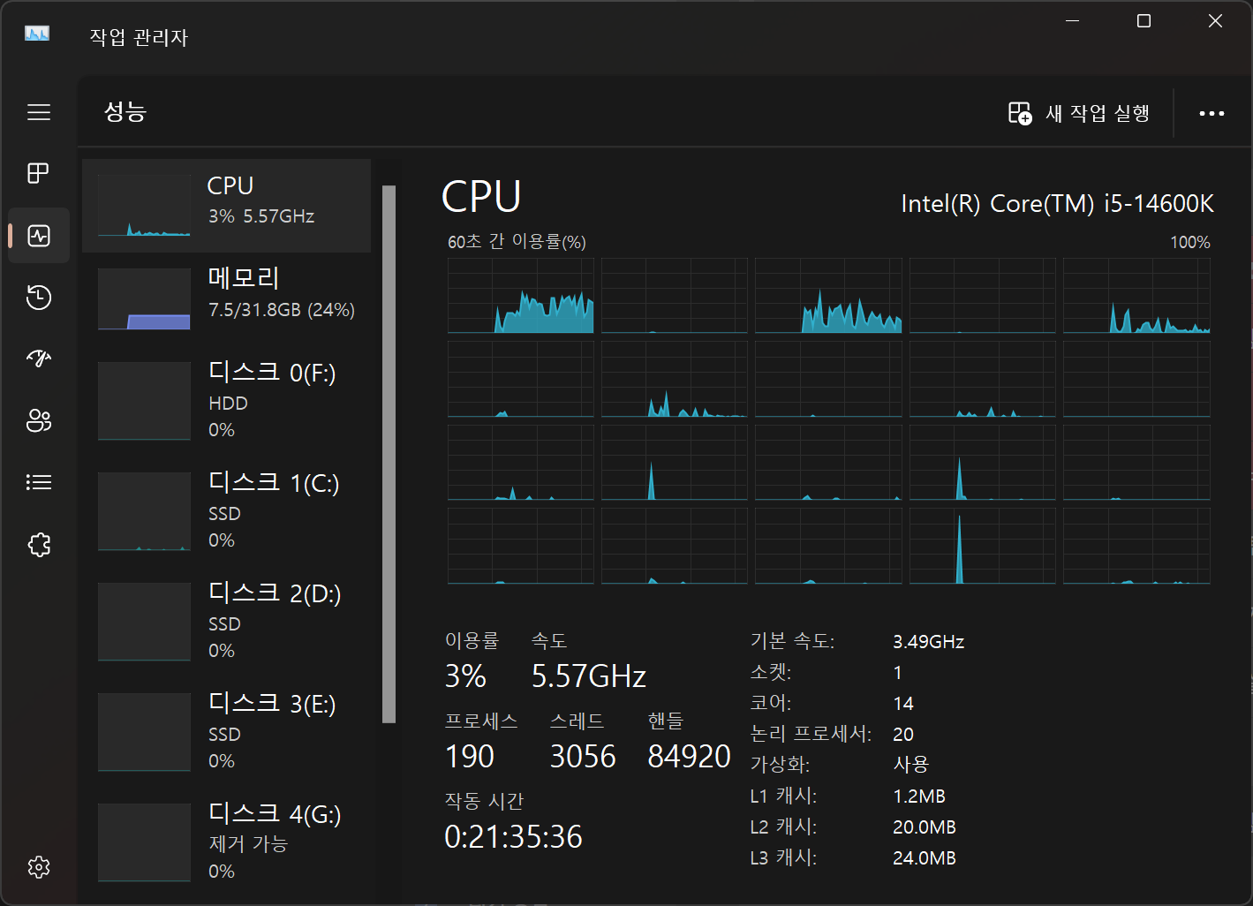
Task: Click the 코어 value 14
Action: (x=903, y=704)
